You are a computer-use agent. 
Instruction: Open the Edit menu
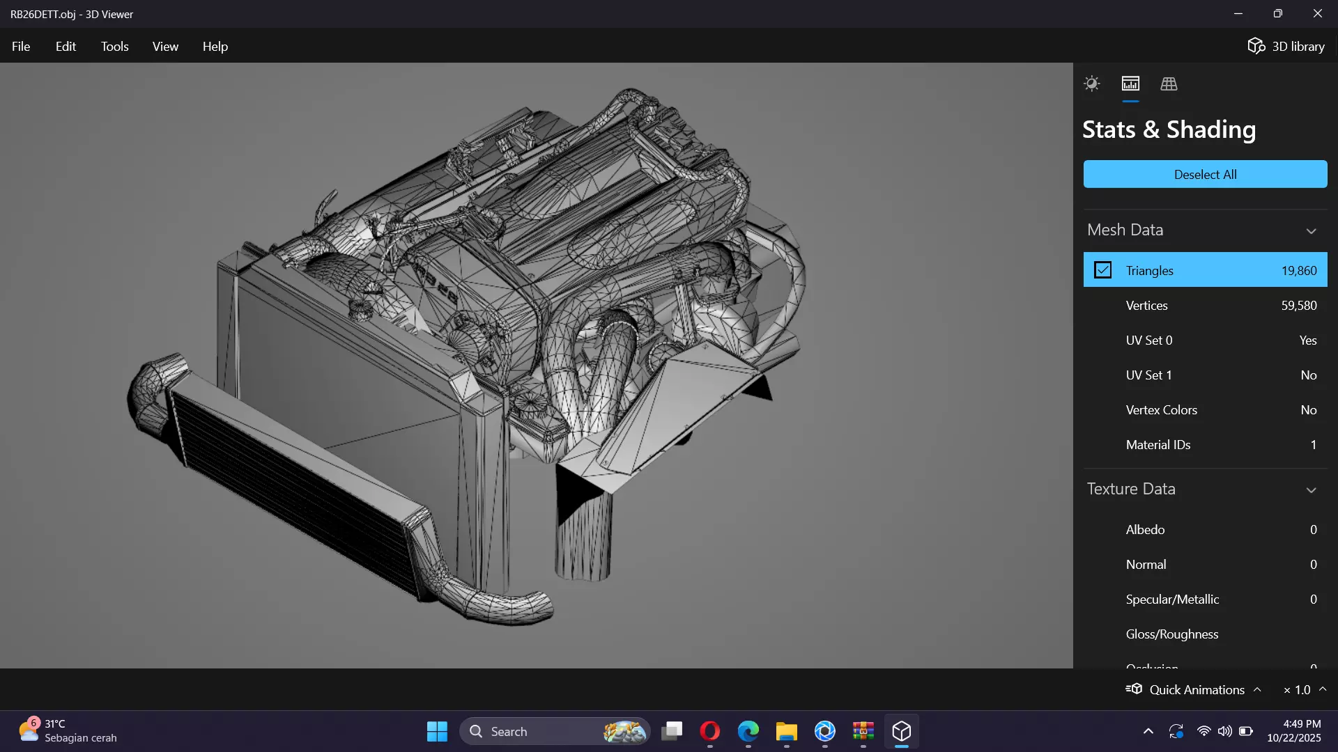pos(66,46)
